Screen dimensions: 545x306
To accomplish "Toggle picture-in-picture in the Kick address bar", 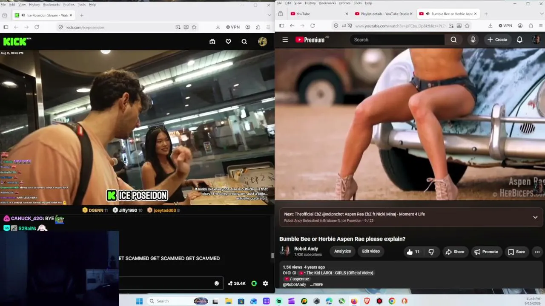I will (178, 27).
